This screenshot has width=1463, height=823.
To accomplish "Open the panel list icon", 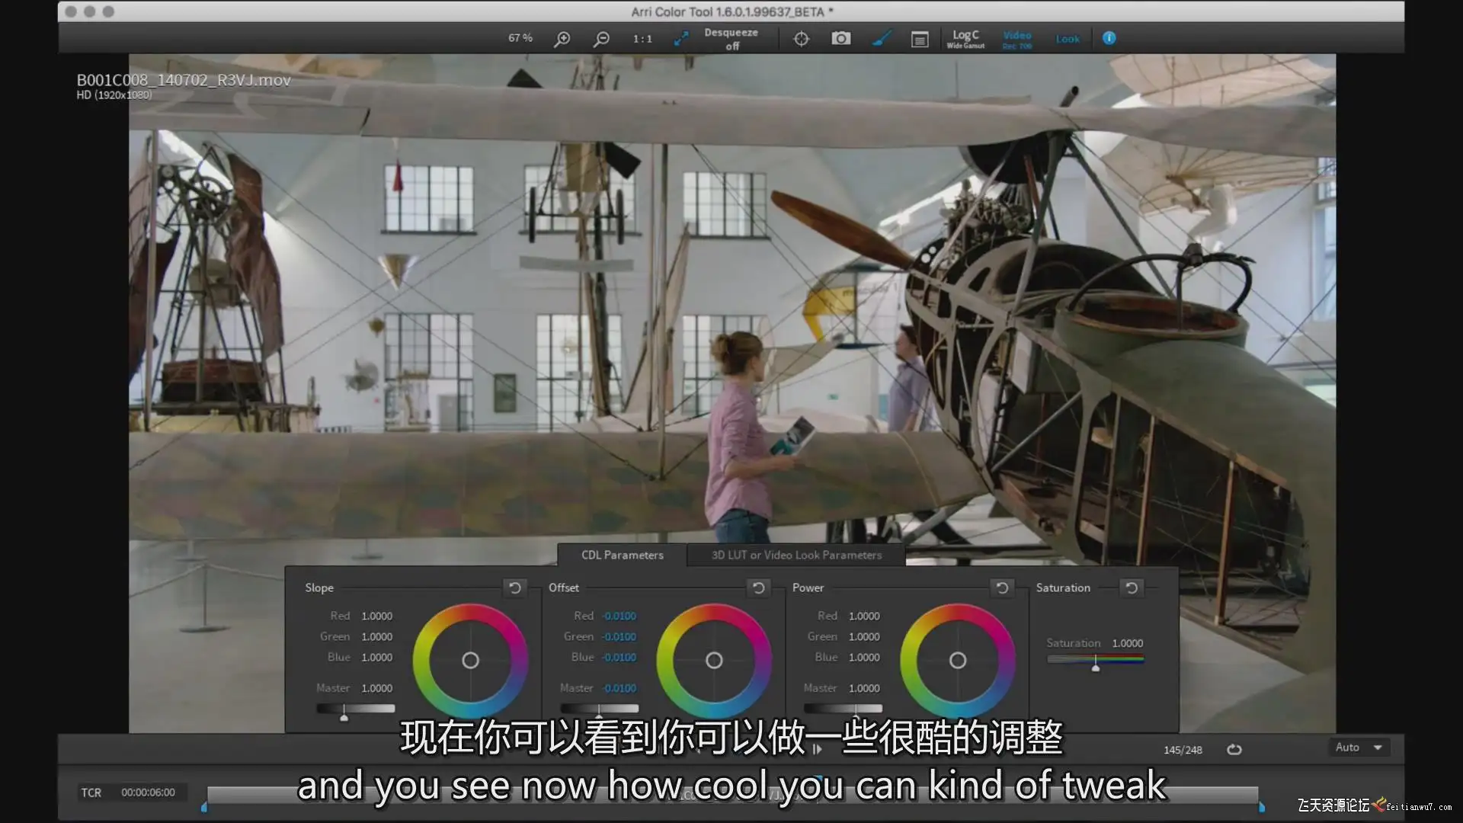I will [x=920, y=39].
